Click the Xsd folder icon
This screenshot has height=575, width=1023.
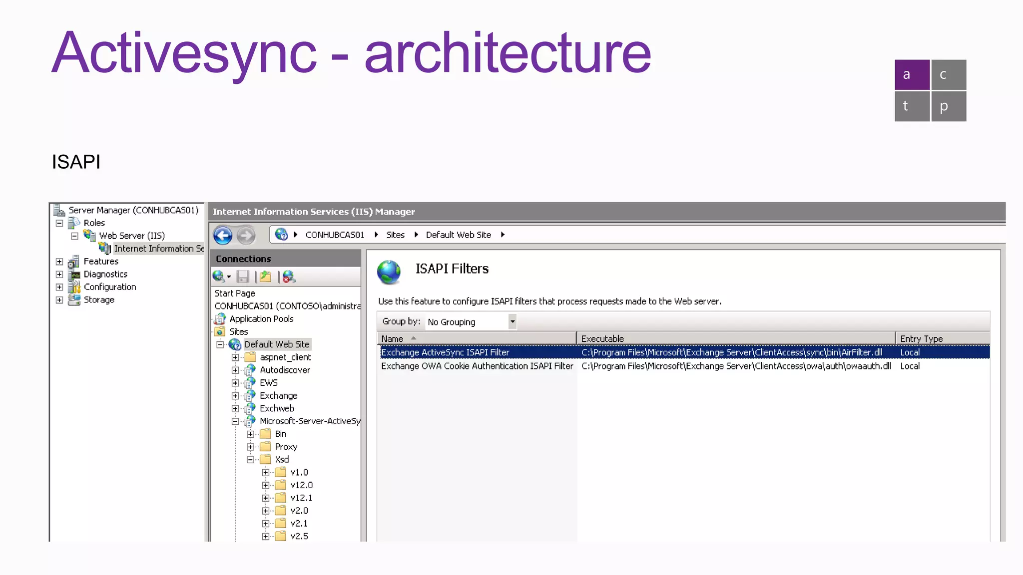(266, 459)
